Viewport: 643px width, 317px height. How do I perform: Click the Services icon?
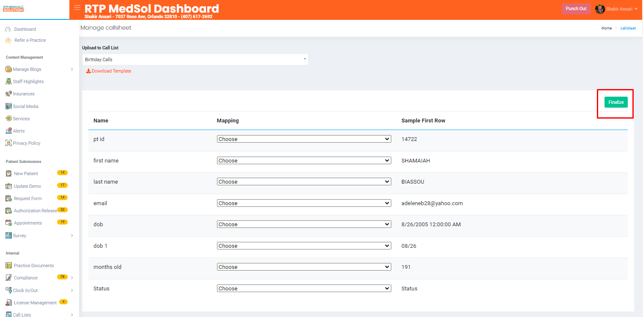click(x=8, y=119)
